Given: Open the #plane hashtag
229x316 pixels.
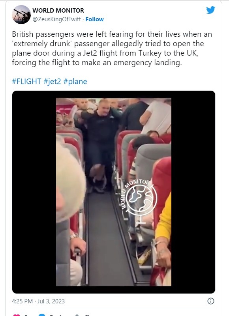Looking at the screenshot, I should point(75,81).
